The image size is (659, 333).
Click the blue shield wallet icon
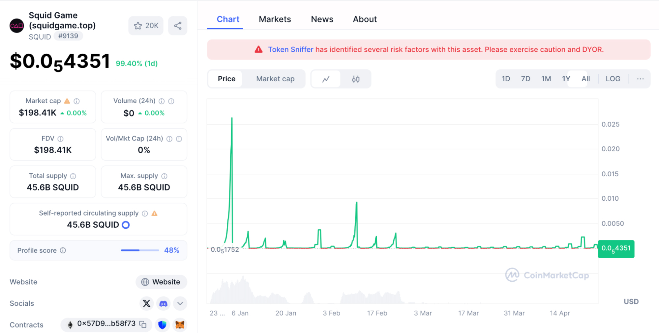click(162, 325)
